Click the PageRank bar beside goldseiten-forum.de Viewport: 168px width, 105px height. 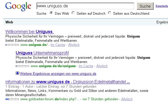click(12, 99)
